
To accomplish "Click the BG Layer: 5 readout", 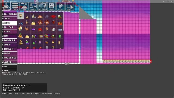I will coord(11,90).
